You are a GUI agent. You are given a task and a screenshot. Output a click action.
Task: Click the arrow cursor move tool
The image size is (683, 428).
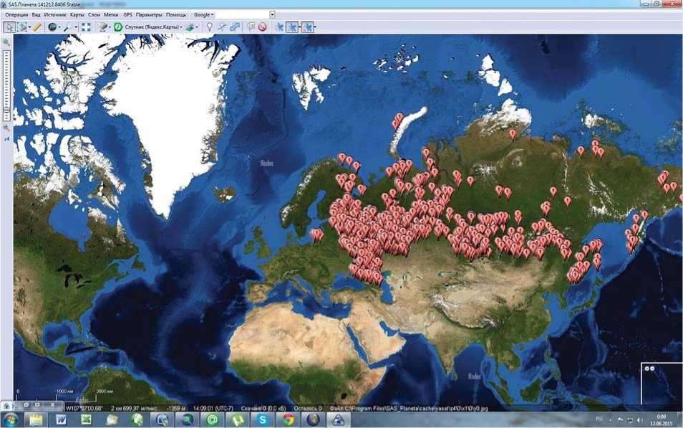click(9, 27)
